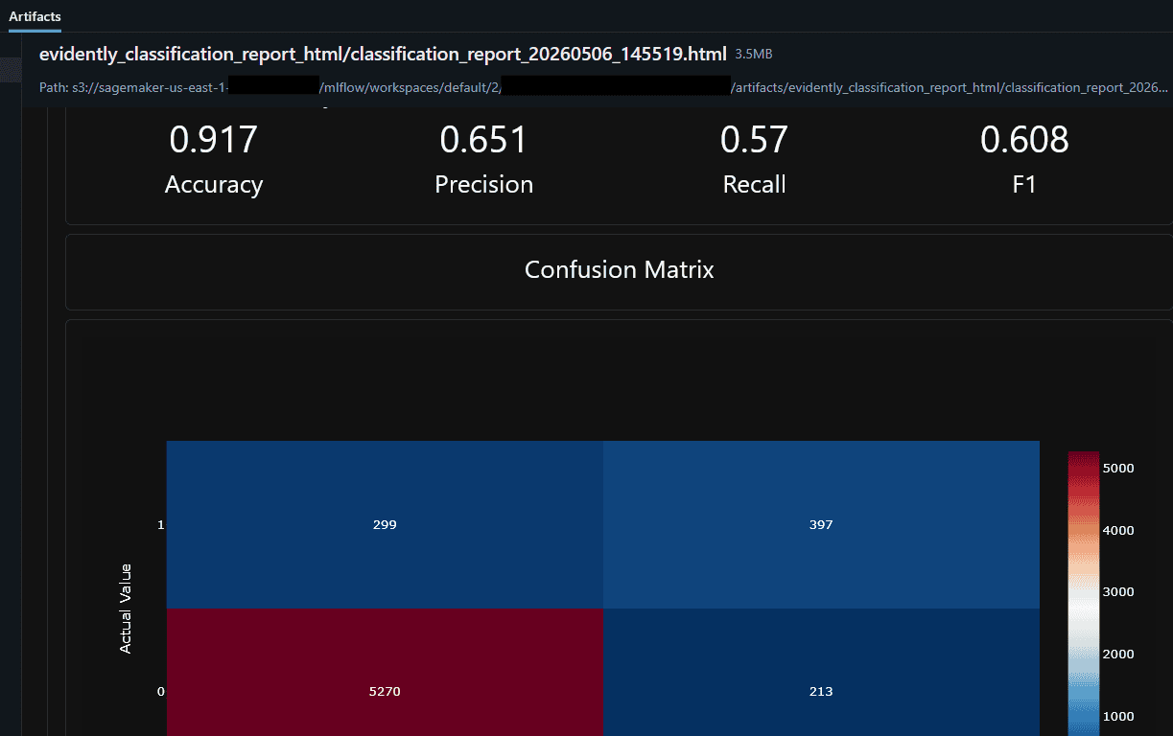Click the y-axis tick label 1

[160, 524]
